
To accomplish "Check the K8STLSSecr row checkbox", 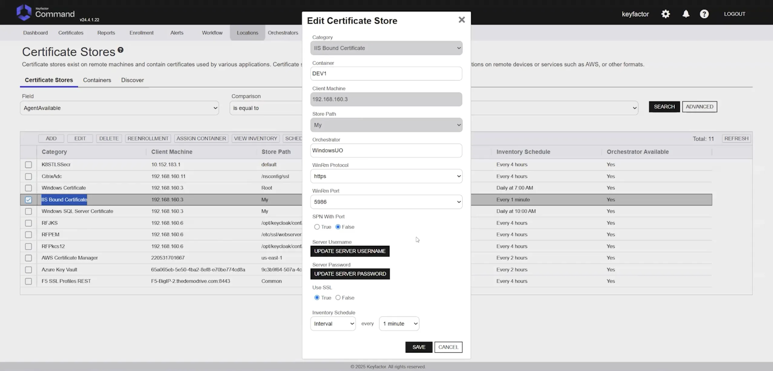I will (x=28, y=165).
